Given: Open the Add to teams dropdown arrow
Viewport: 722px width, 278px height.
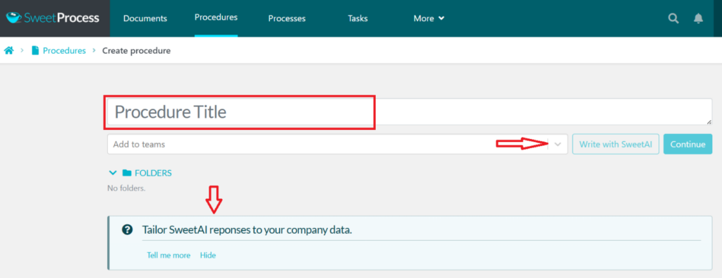Looking at the screenshot, I should [x=558, y=145].
